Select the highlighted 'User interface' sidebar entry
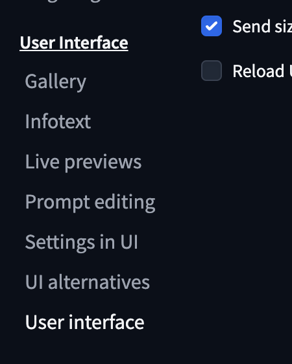292x364 pixels. (x=84, y=322)
